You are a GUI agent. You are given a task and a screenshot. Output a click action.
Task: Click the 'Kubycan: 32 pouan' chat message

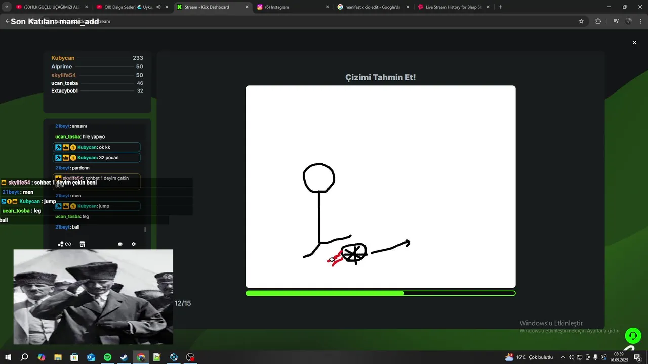point(96,158)
